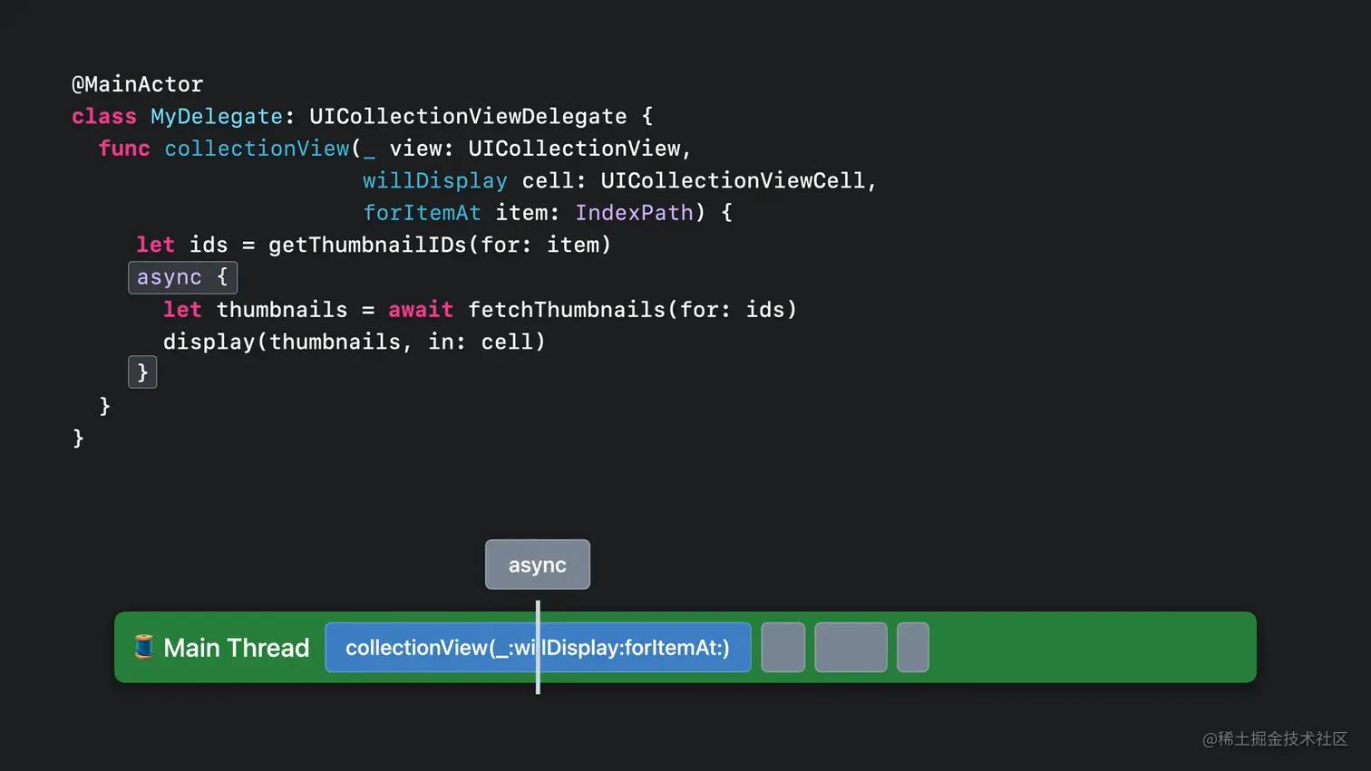Click the await keyword in the code
This screenshot has height=771, width=1371.
click(420, 309)
